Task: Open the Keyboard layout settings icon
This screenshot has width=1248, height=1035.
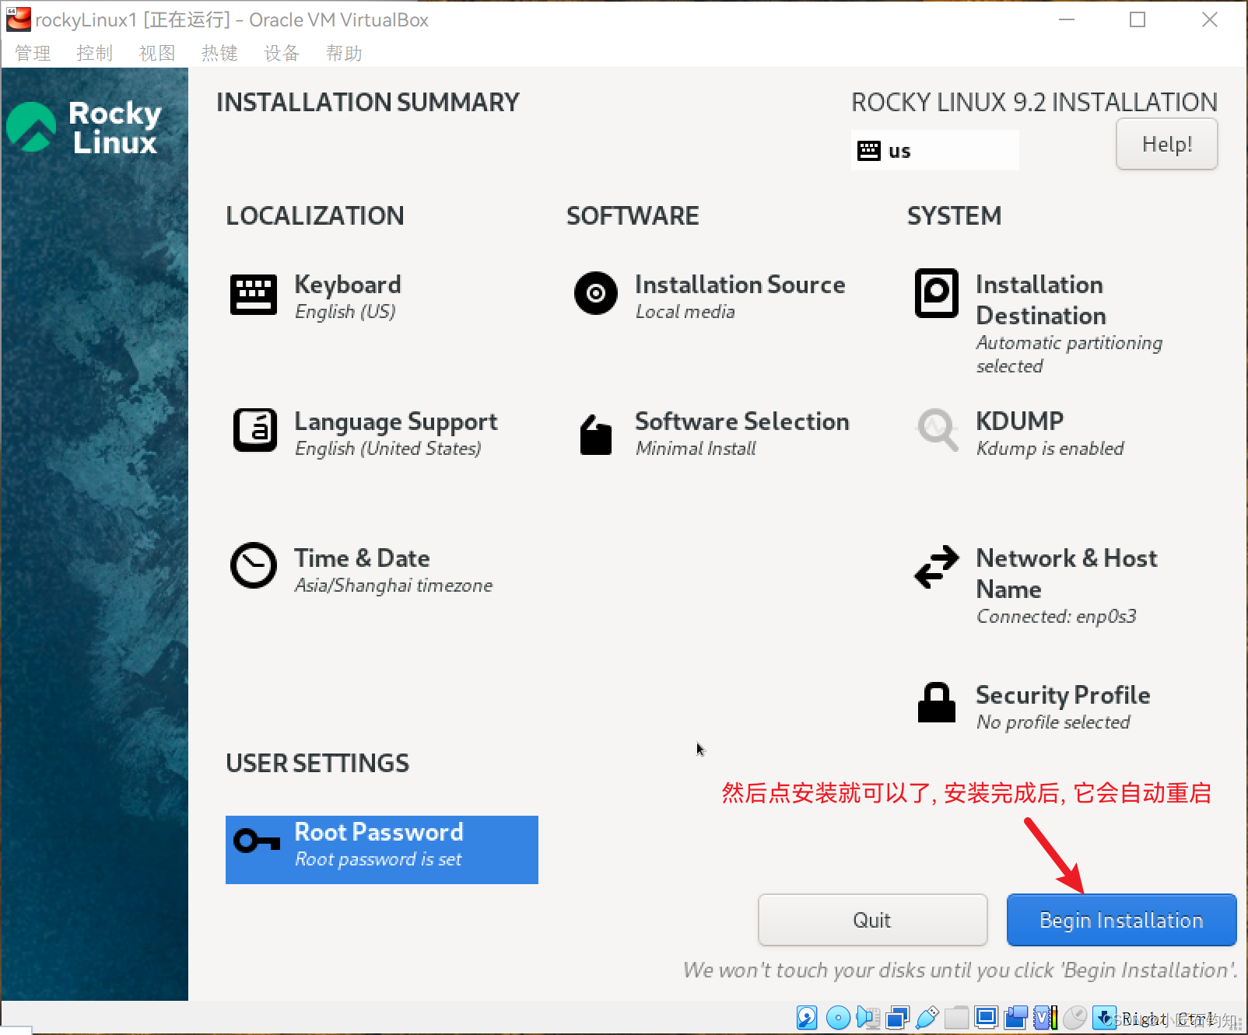Action: 254,294
